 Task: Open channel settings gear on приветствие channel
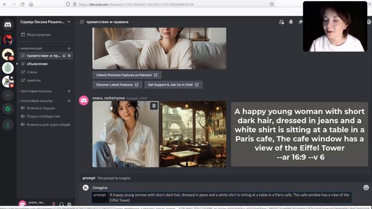tap(69, 56)
